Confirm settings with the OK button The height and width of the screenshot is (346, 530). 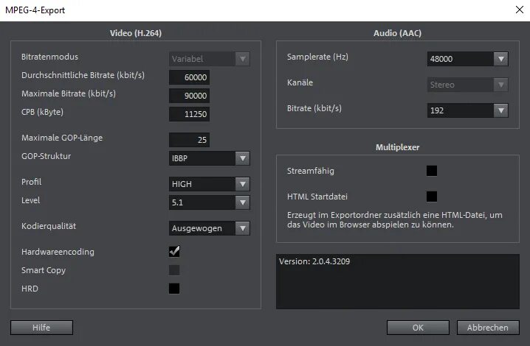coord(418,328)
